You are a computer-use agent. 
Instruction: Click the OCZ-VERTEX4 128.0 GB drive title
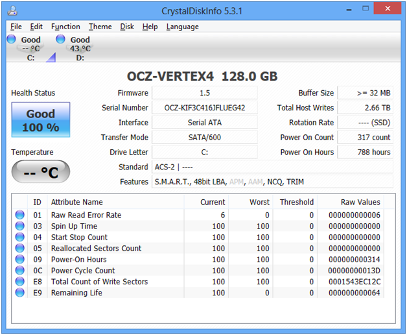202,77
